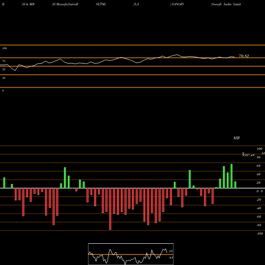Click the longest red MR bar
Image resolution: width=265 pixels, height=265 pixels.
click(110, 209)
